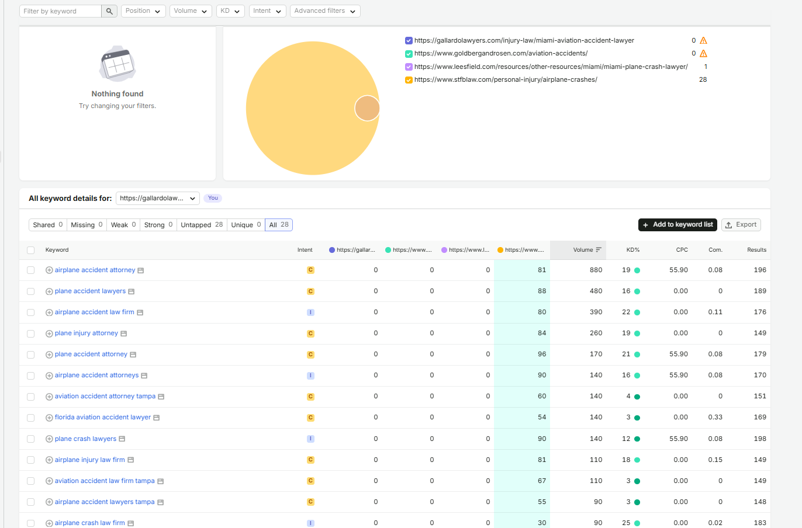Uncheck the goldbergandrosen.com URL checkbox
Image resolution: width=802 pixels, height=528 pixels.
click(409, 54)
